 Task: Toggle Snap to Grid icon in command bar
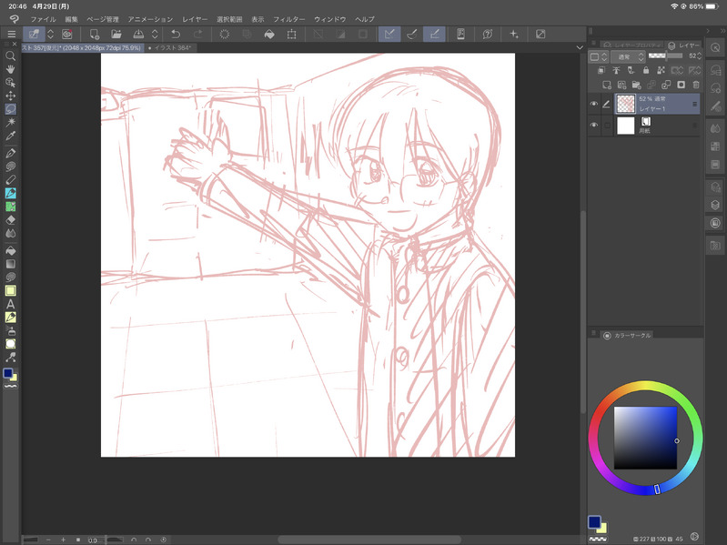pos(434,35)
